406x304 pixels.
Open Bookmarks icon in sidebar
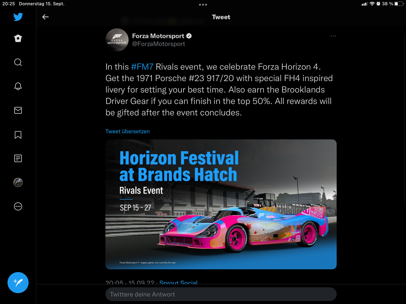pyautogui.click(x=18, y=135)
